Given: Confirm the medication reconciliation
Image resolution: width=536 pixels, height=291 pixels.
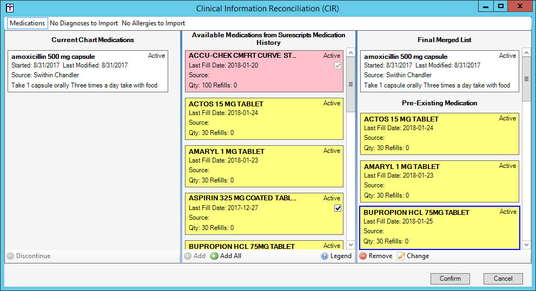Looking at the screenshot, I should (x=450, y=279).
